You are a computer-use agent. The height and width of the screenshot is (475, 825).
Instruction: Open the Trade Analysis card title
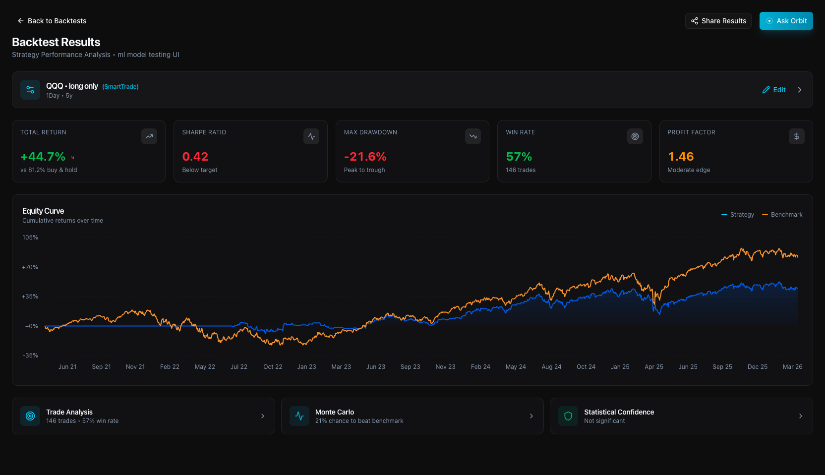coord(69,412)
